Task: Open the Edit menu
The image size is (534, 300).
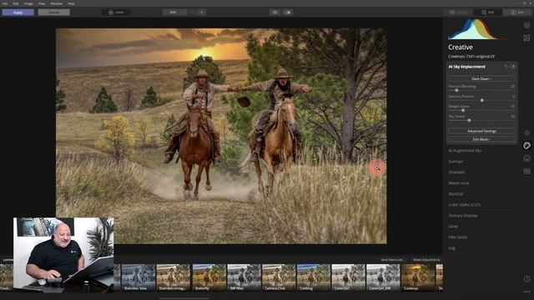Action: 16,3
